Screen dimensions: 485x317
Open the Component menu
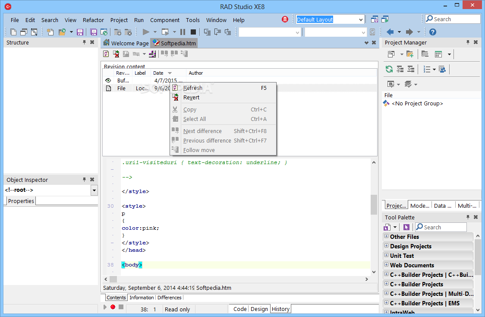point(164,20)
